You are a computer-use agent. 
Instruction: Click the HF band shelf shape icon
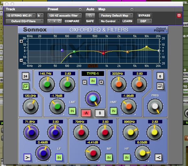tap(158, 157)
